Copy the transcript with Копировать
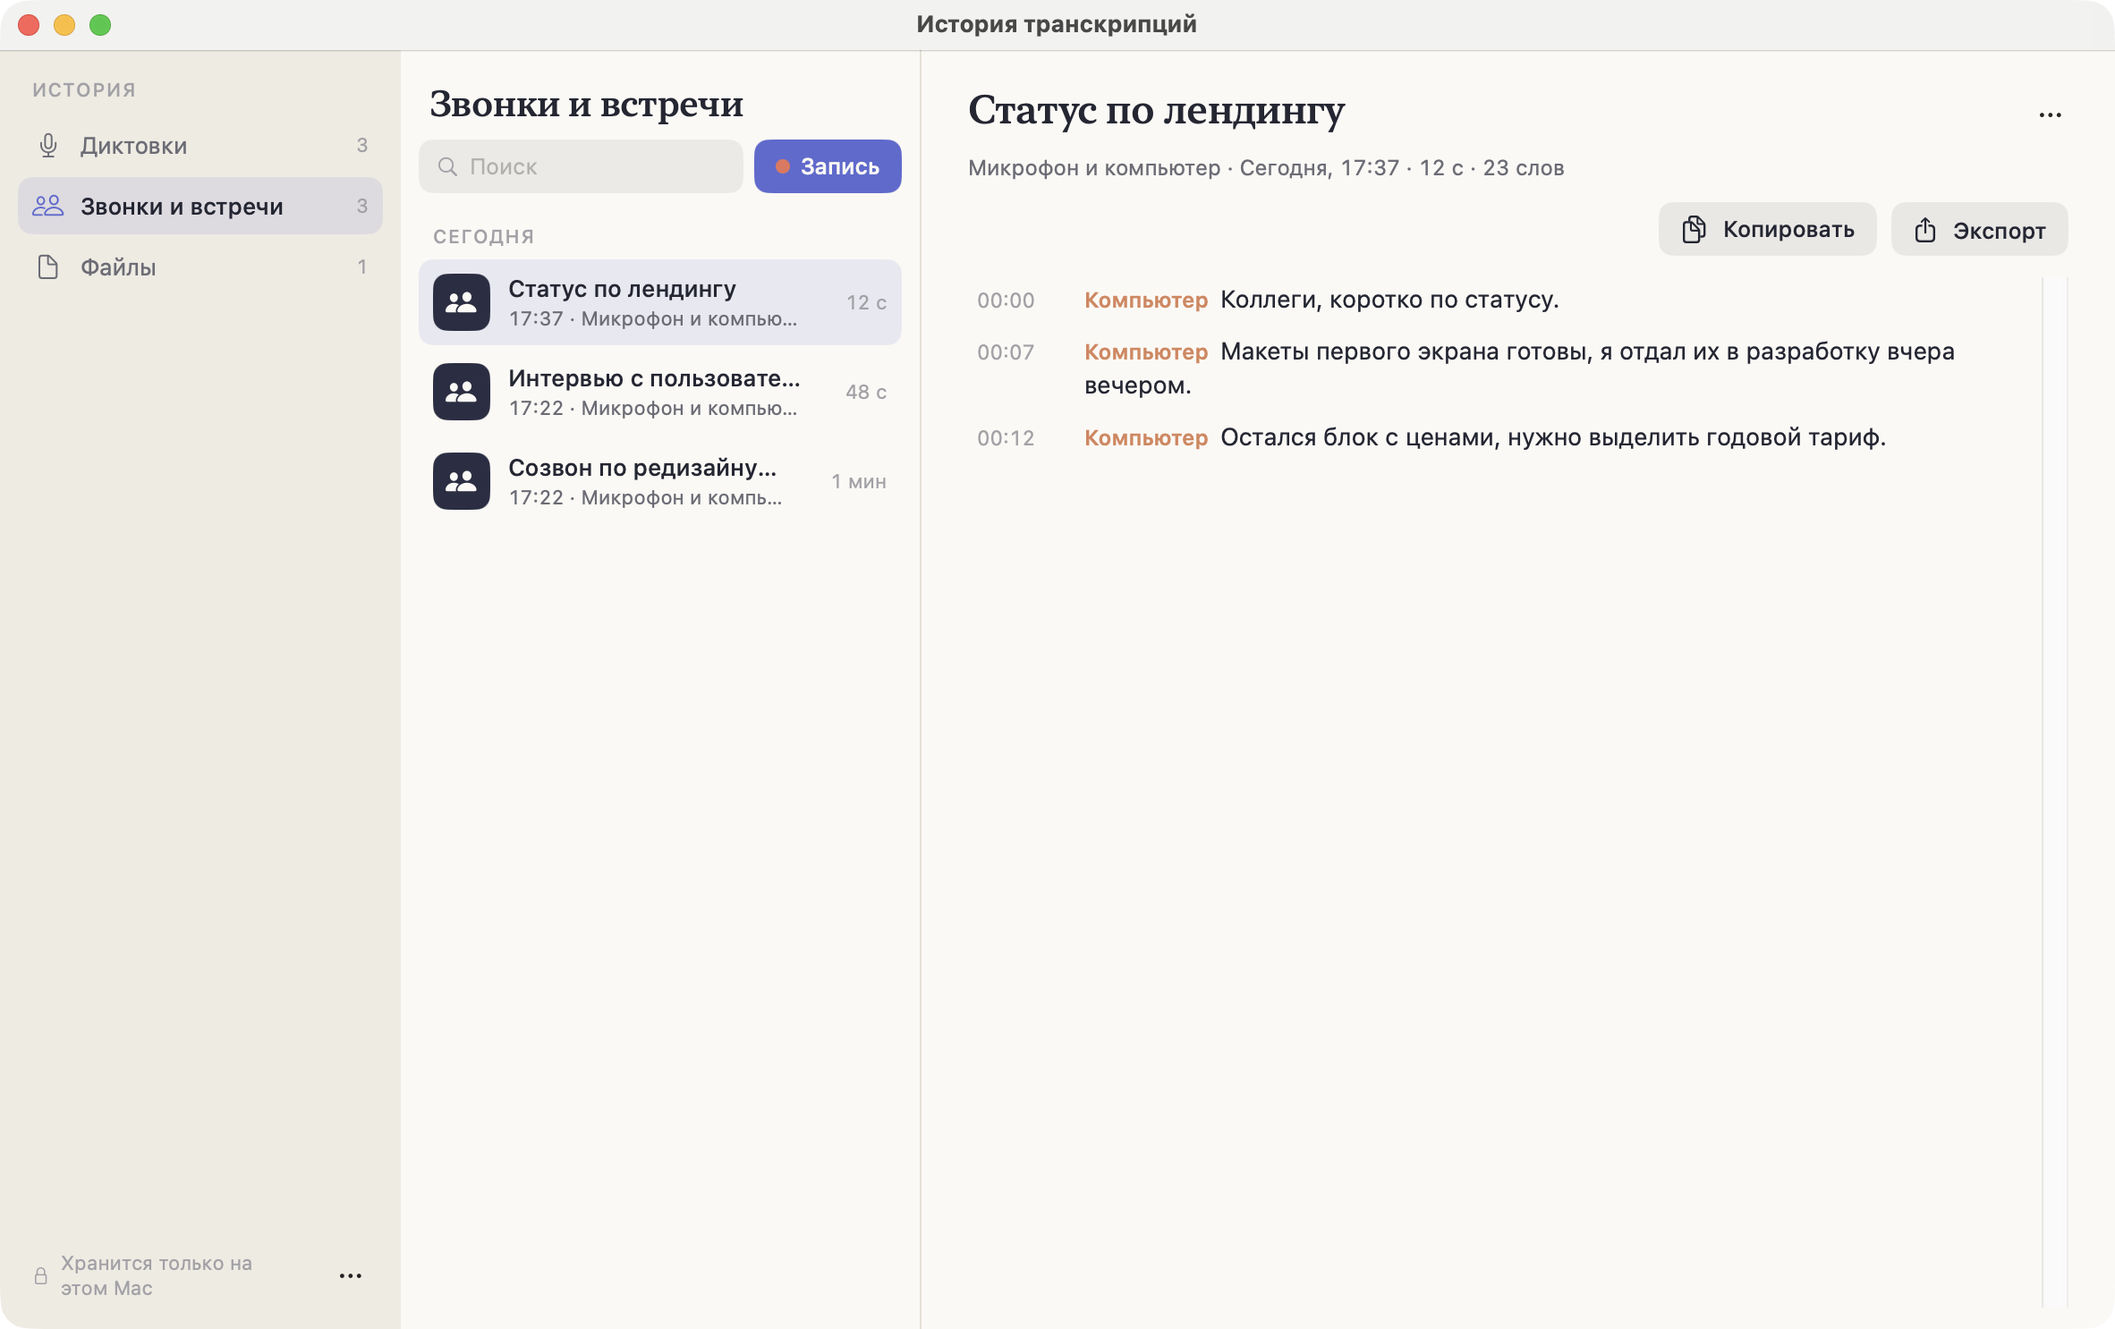Viewport: 2115px width, 1329px height. [1768, 230]
